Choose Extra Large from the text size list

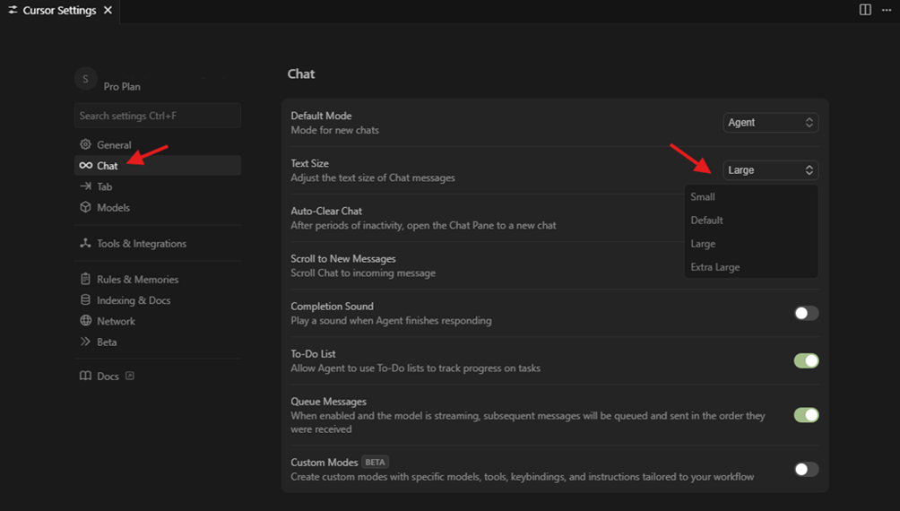[x=751, y=267]
